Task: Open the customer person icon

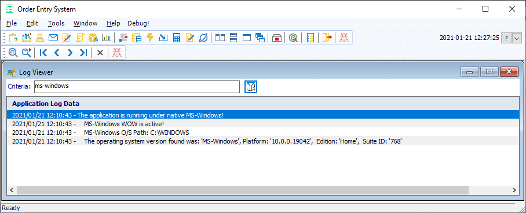Action: pos(40,38)
